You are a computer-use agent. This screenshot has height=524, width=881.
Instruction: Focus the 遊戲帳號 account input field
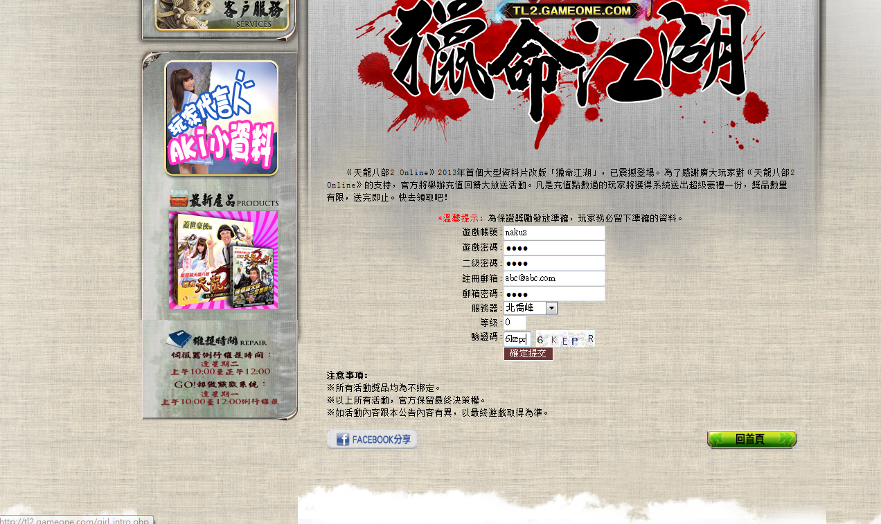pyautogui.click(x=554, y=233)
